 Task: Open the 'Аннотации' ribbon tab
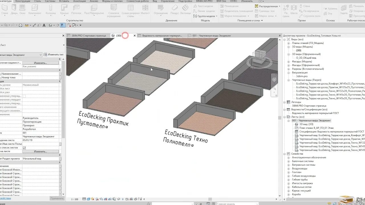tap(80, 1)
